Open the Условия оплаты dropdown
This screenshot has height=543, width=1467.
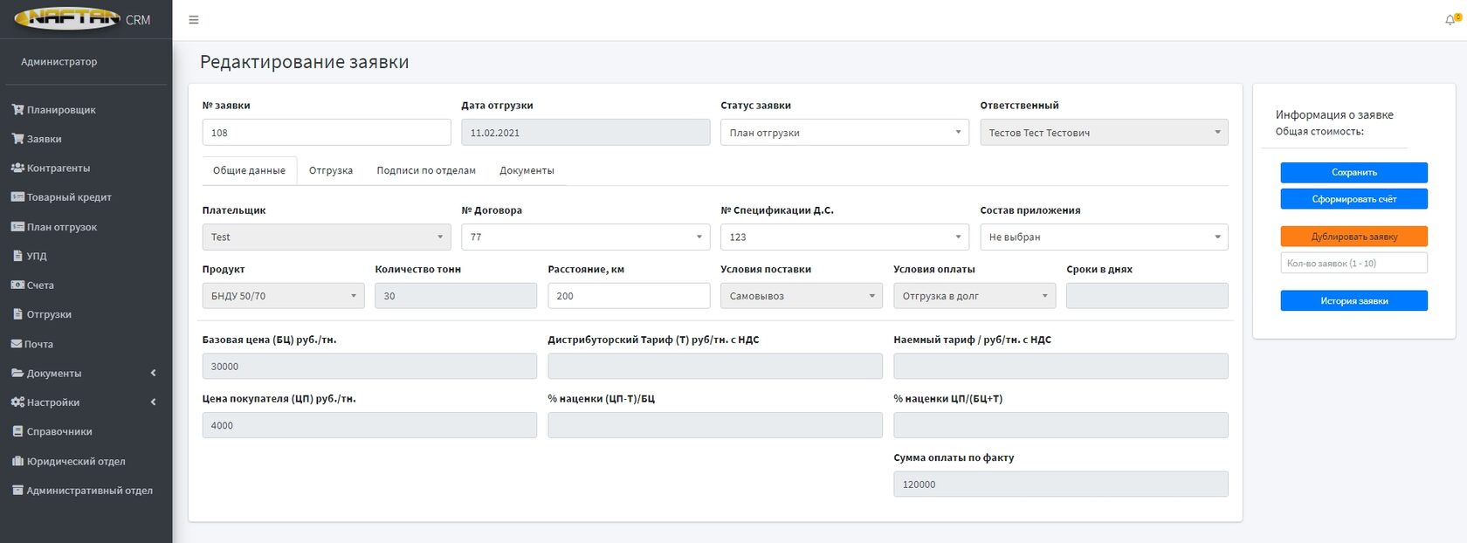click(975, 296)
